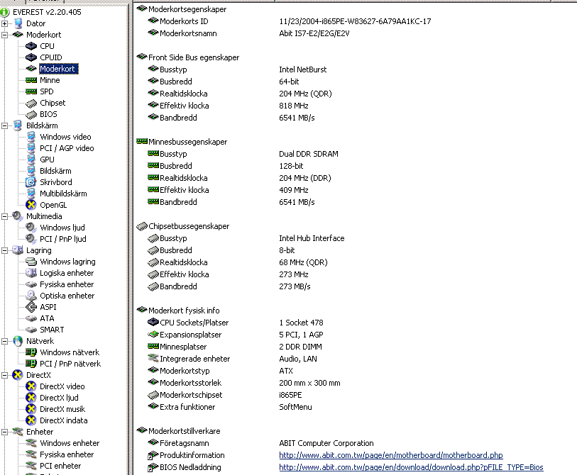Click the ASPI icon

(x=31, y=307)
